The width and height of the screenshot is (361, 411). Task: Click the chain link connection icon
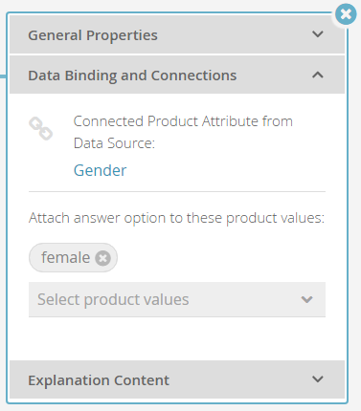(x=41, y=129)
